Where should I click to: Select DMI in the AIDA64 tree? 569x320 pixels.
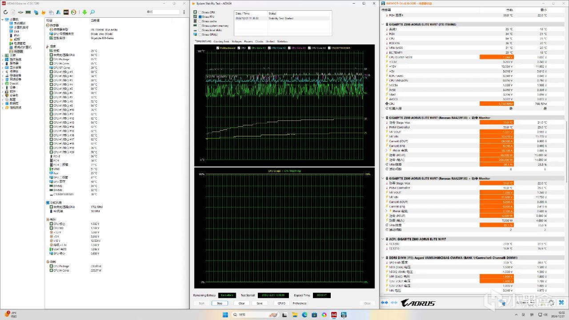(x=16, y=31)
